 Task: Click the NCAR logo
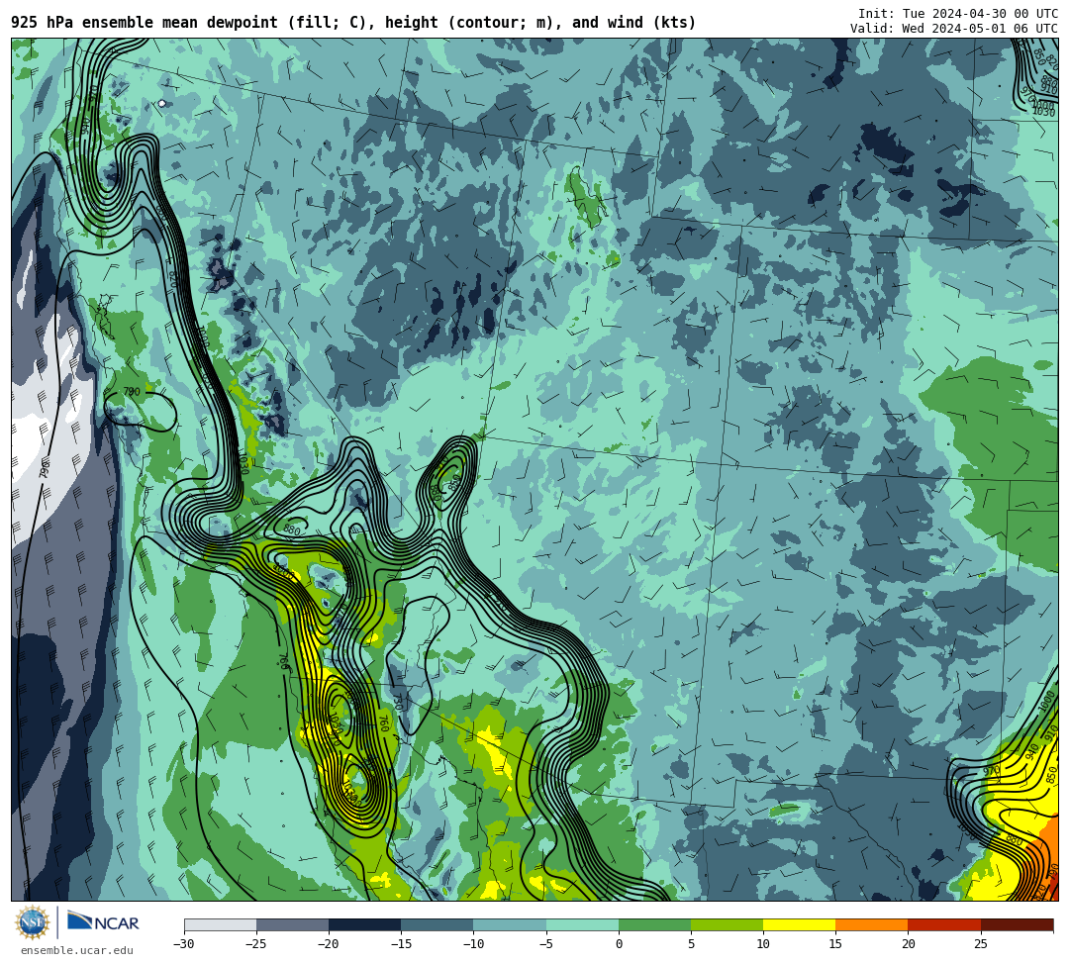pyautogui.click(x=103, y=922)
